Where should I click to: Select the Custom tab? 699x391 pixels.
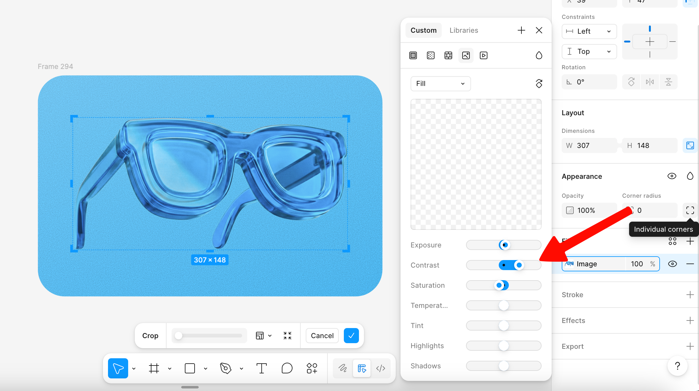click(x=423, y=30)
